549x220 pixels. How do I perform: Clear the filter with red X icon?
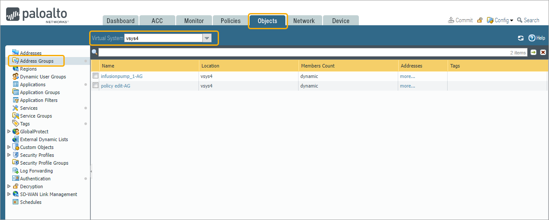click(x=543, y=52)
